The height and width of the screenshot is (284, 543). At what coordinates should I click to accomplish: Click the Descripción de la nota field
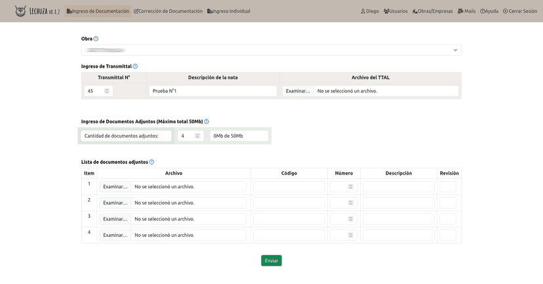[212, 91]
